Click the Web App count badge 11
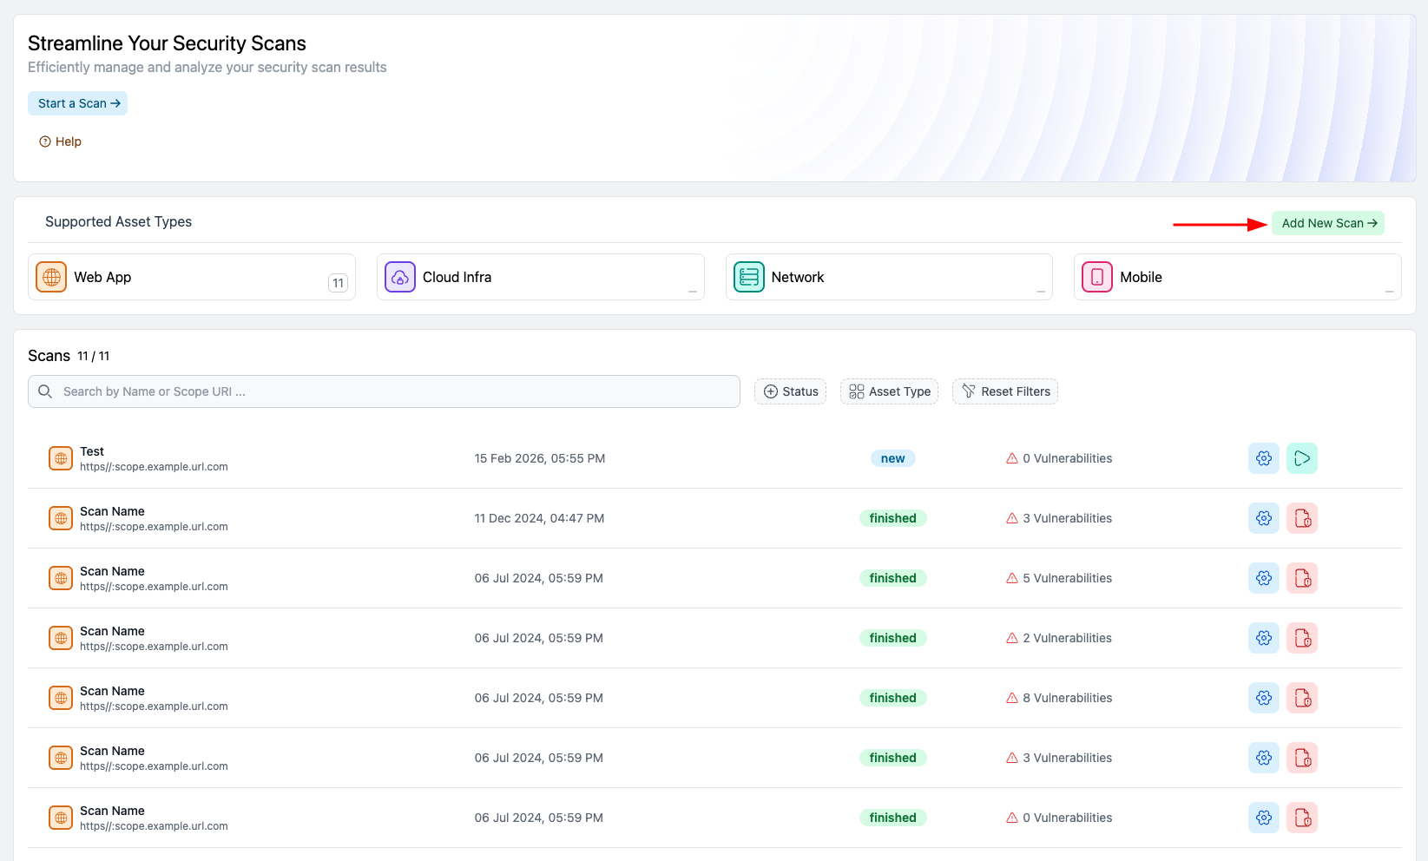The height and width of the screenshot is (861, 1428). [338, 283]
